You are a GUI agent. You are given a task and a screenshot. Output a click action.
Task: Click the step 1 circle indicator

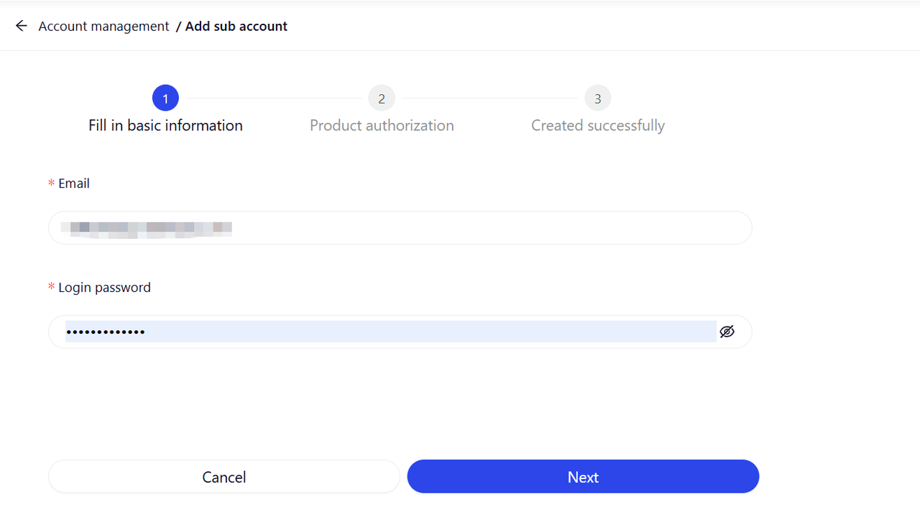165,99
